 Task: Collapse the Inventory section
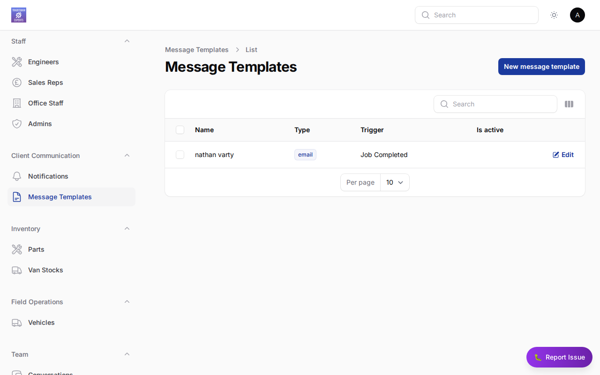127,228
